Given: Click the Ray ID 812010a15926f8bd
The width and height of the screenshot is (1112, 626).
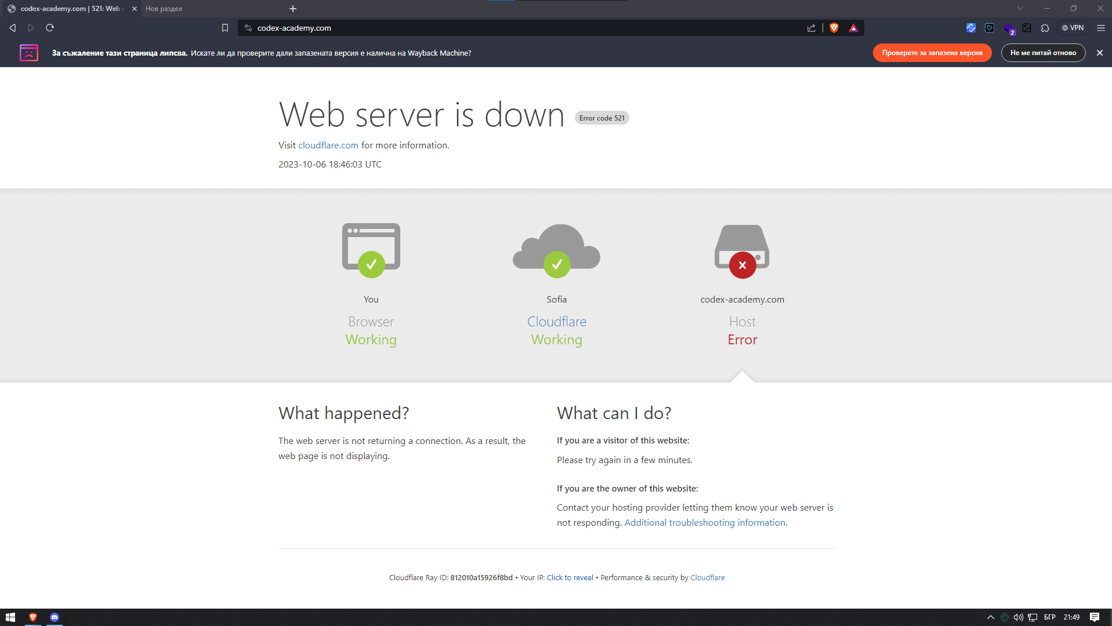Looking at the screenshot, I should [x=481, y=578].
